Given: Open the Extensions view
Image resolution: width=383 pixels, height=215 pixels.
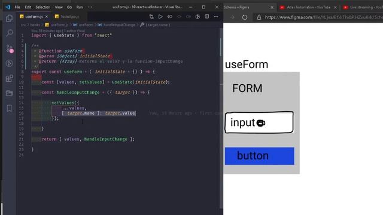Looking at the screenshot, I should click(x=10, y=78).
